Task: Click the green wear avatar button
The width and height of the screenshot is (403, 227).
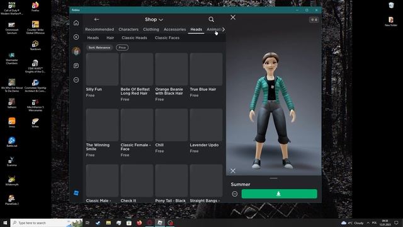Action: pos(280,194)
